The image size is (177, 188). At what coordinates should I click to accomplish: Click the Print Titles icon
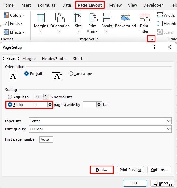[x=144, y=18]
